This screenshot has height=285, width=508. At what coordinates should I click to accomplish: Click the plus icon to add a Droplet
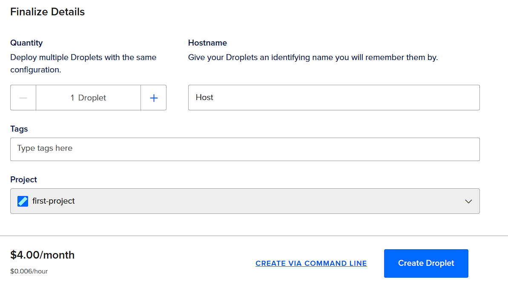154,98
